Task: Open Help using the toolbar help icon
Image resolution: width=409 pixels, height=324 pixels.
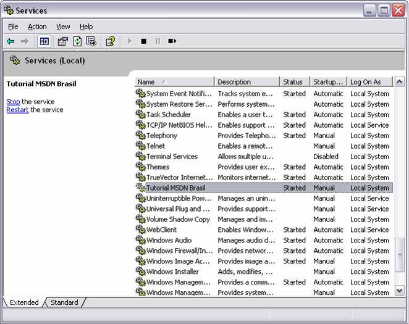Action: point(110,41)
